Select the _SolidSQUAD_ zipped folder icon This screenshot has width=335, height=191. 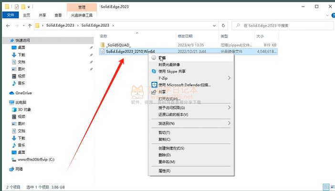coord(103,45)
